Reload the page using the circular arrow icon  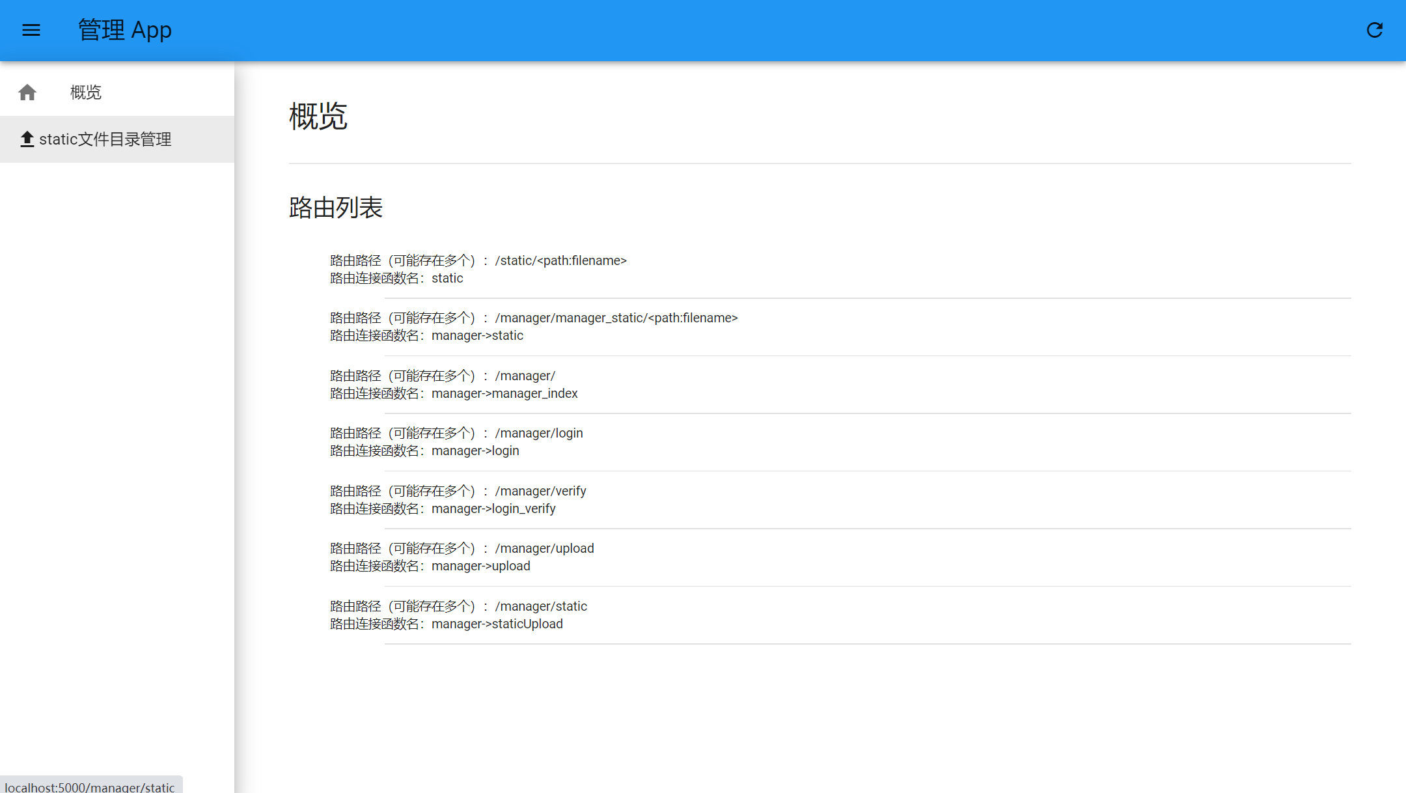(x=1375, y=30)
